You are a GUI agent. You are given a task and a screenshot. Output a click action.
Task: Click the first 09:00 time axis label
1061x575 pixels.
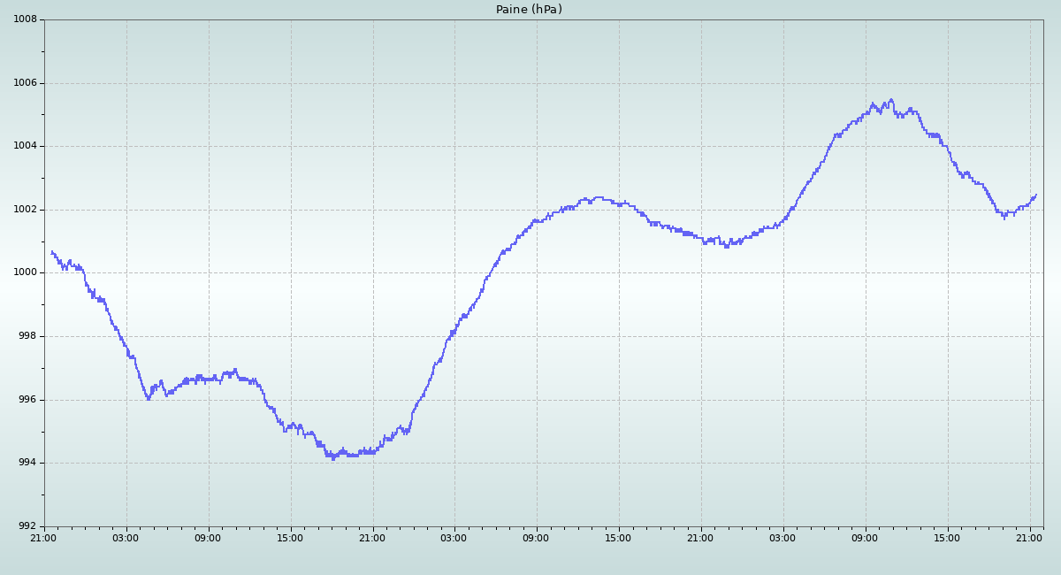coord(208,538)
